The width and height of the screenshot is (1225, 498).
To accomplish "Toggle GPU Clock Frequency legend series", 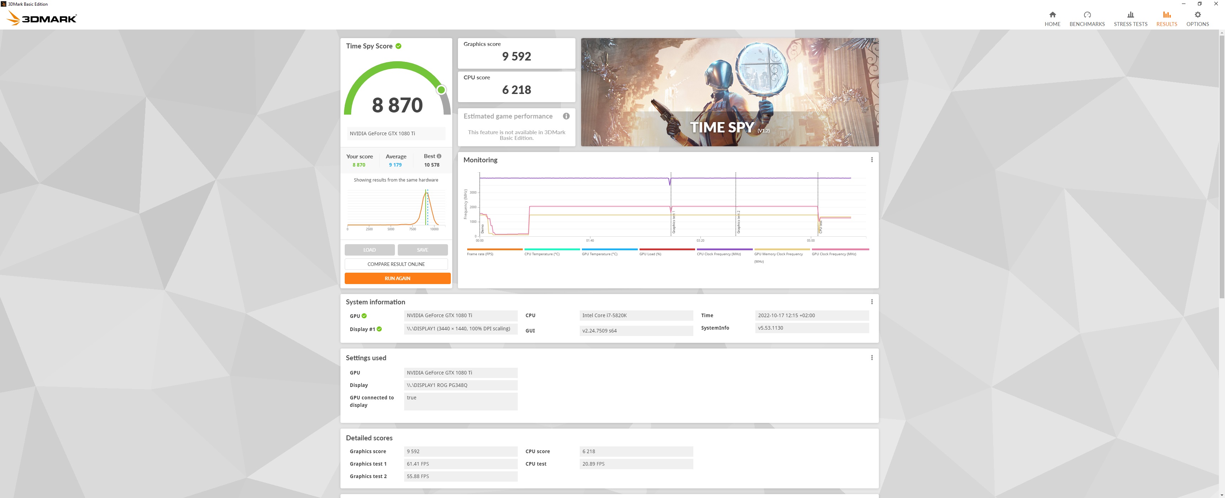I will (x=840, y=252).
